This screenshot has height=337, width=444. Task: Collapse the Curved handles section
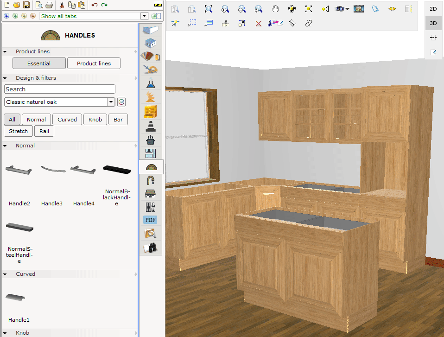click(x=5, y=274)
